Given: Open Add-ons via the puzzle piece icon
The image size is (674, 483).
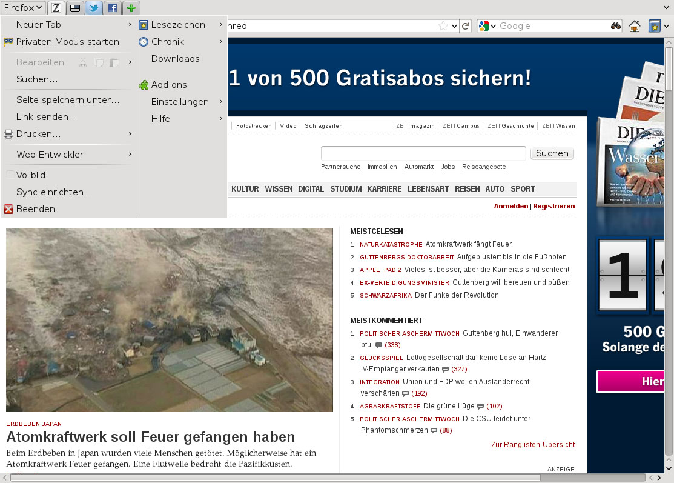Looking at the screenshot, I should [143, 84].
